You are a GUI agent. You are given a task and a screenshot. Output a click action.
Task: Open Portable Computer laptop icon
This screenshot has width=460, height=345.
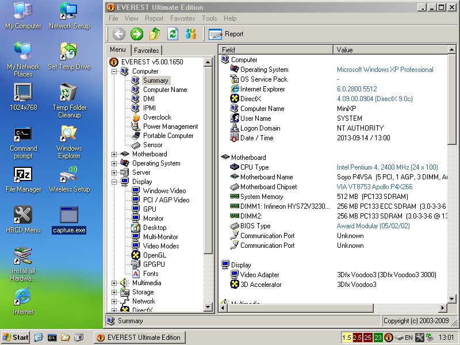136,136
